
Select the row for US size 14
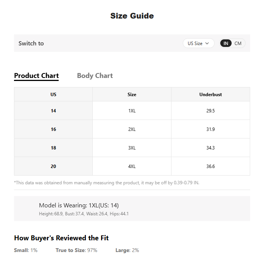point(132,110)
